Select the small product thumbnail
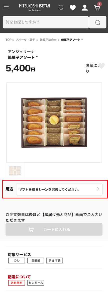Viewport: 108px width, 293px height. tap(15, 171)
